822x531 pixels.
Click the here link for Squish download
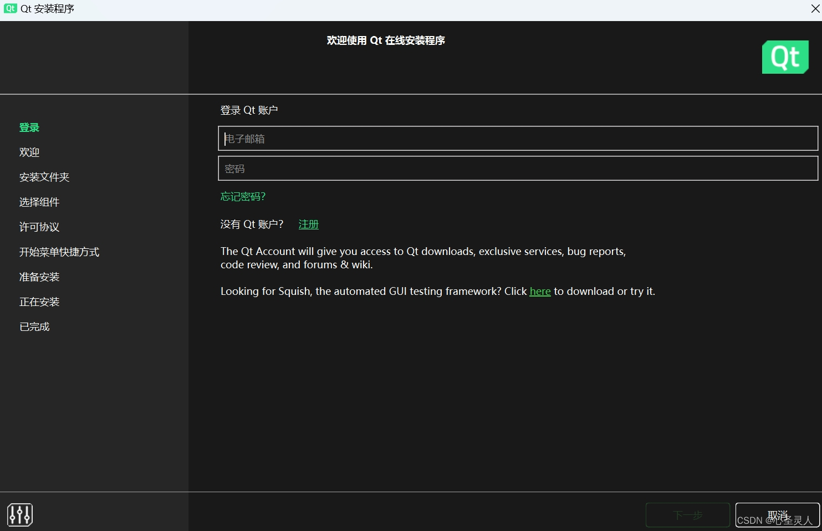540,291
